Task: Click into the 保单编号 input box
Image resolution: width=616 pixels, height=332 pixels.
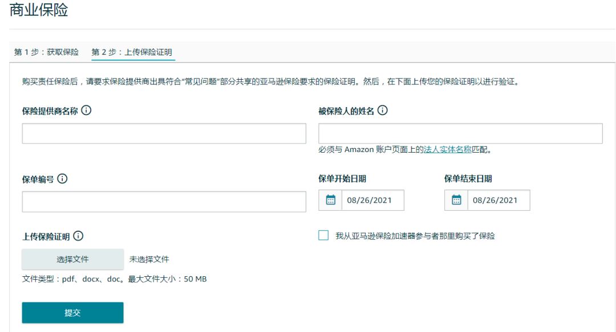Action: 164,202
